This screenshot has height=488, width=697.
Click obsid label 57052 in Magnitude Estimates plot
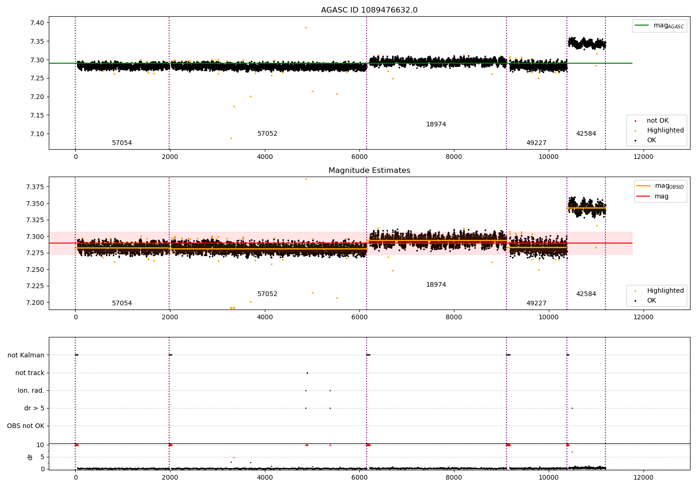(267, 294)
